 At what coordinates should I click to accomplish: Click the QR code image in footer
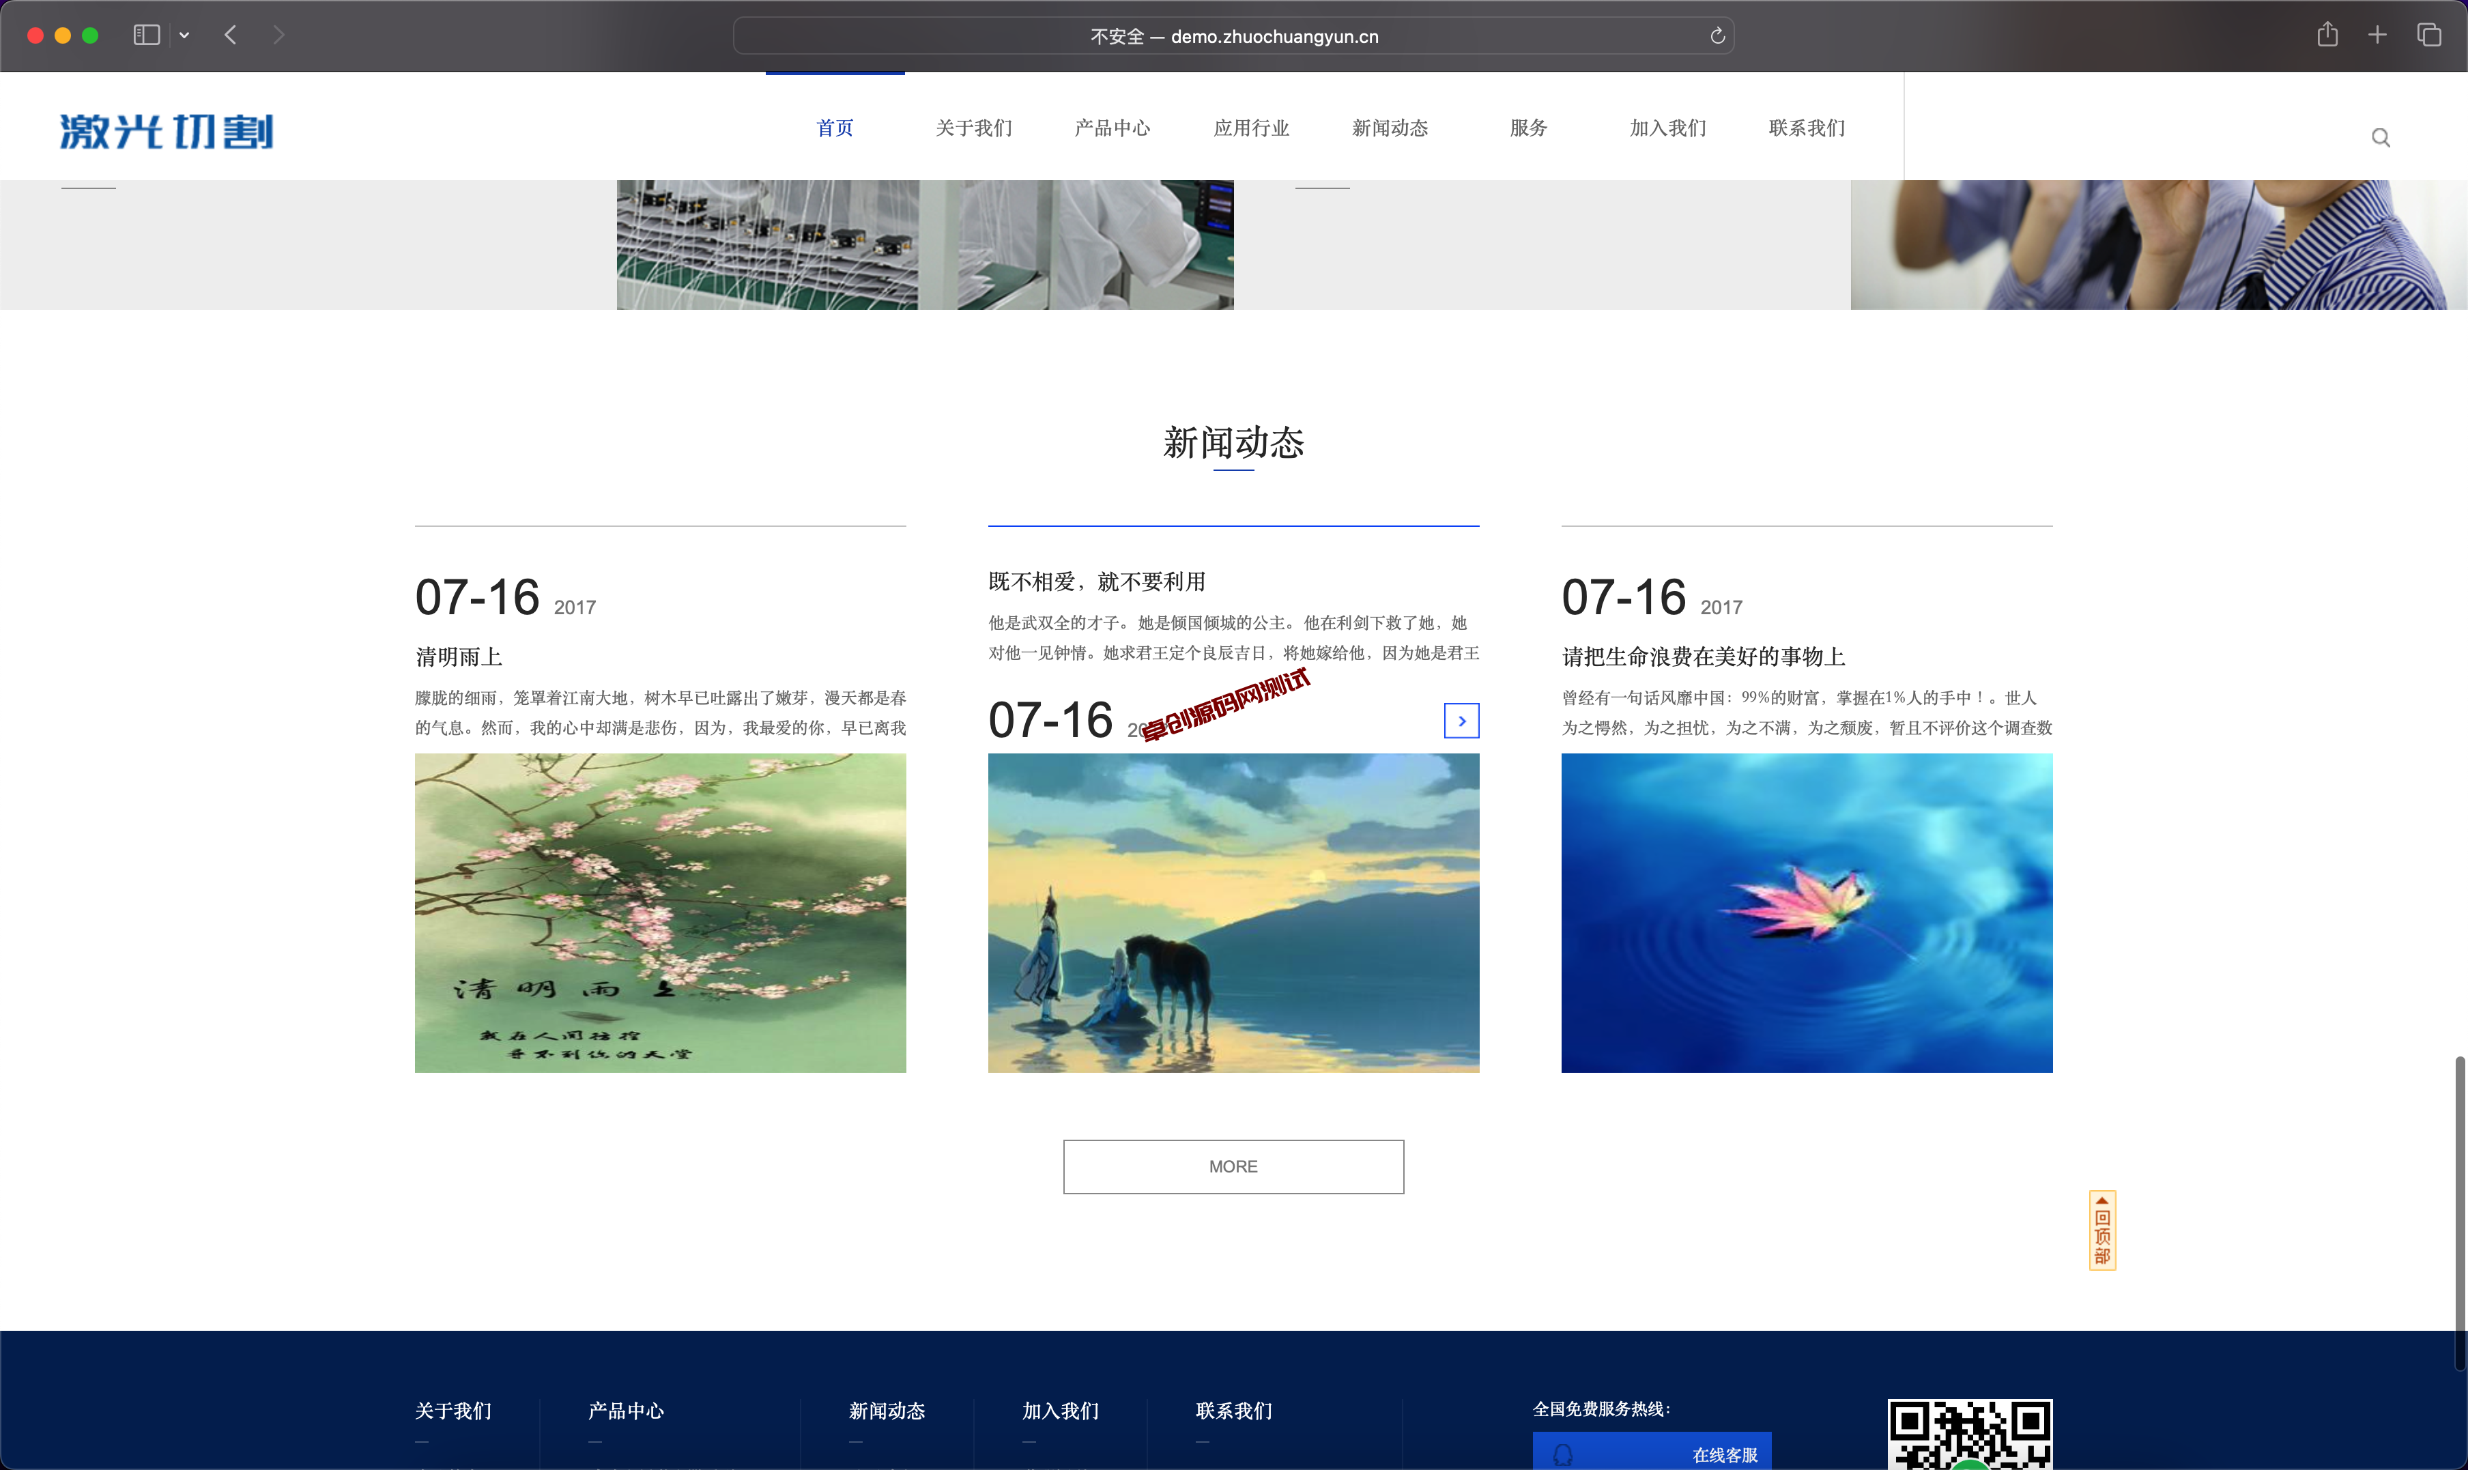point(1970,1435)
